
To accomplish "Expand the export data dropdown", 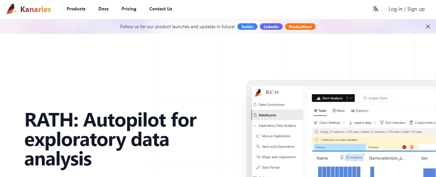I will [375, 123].
